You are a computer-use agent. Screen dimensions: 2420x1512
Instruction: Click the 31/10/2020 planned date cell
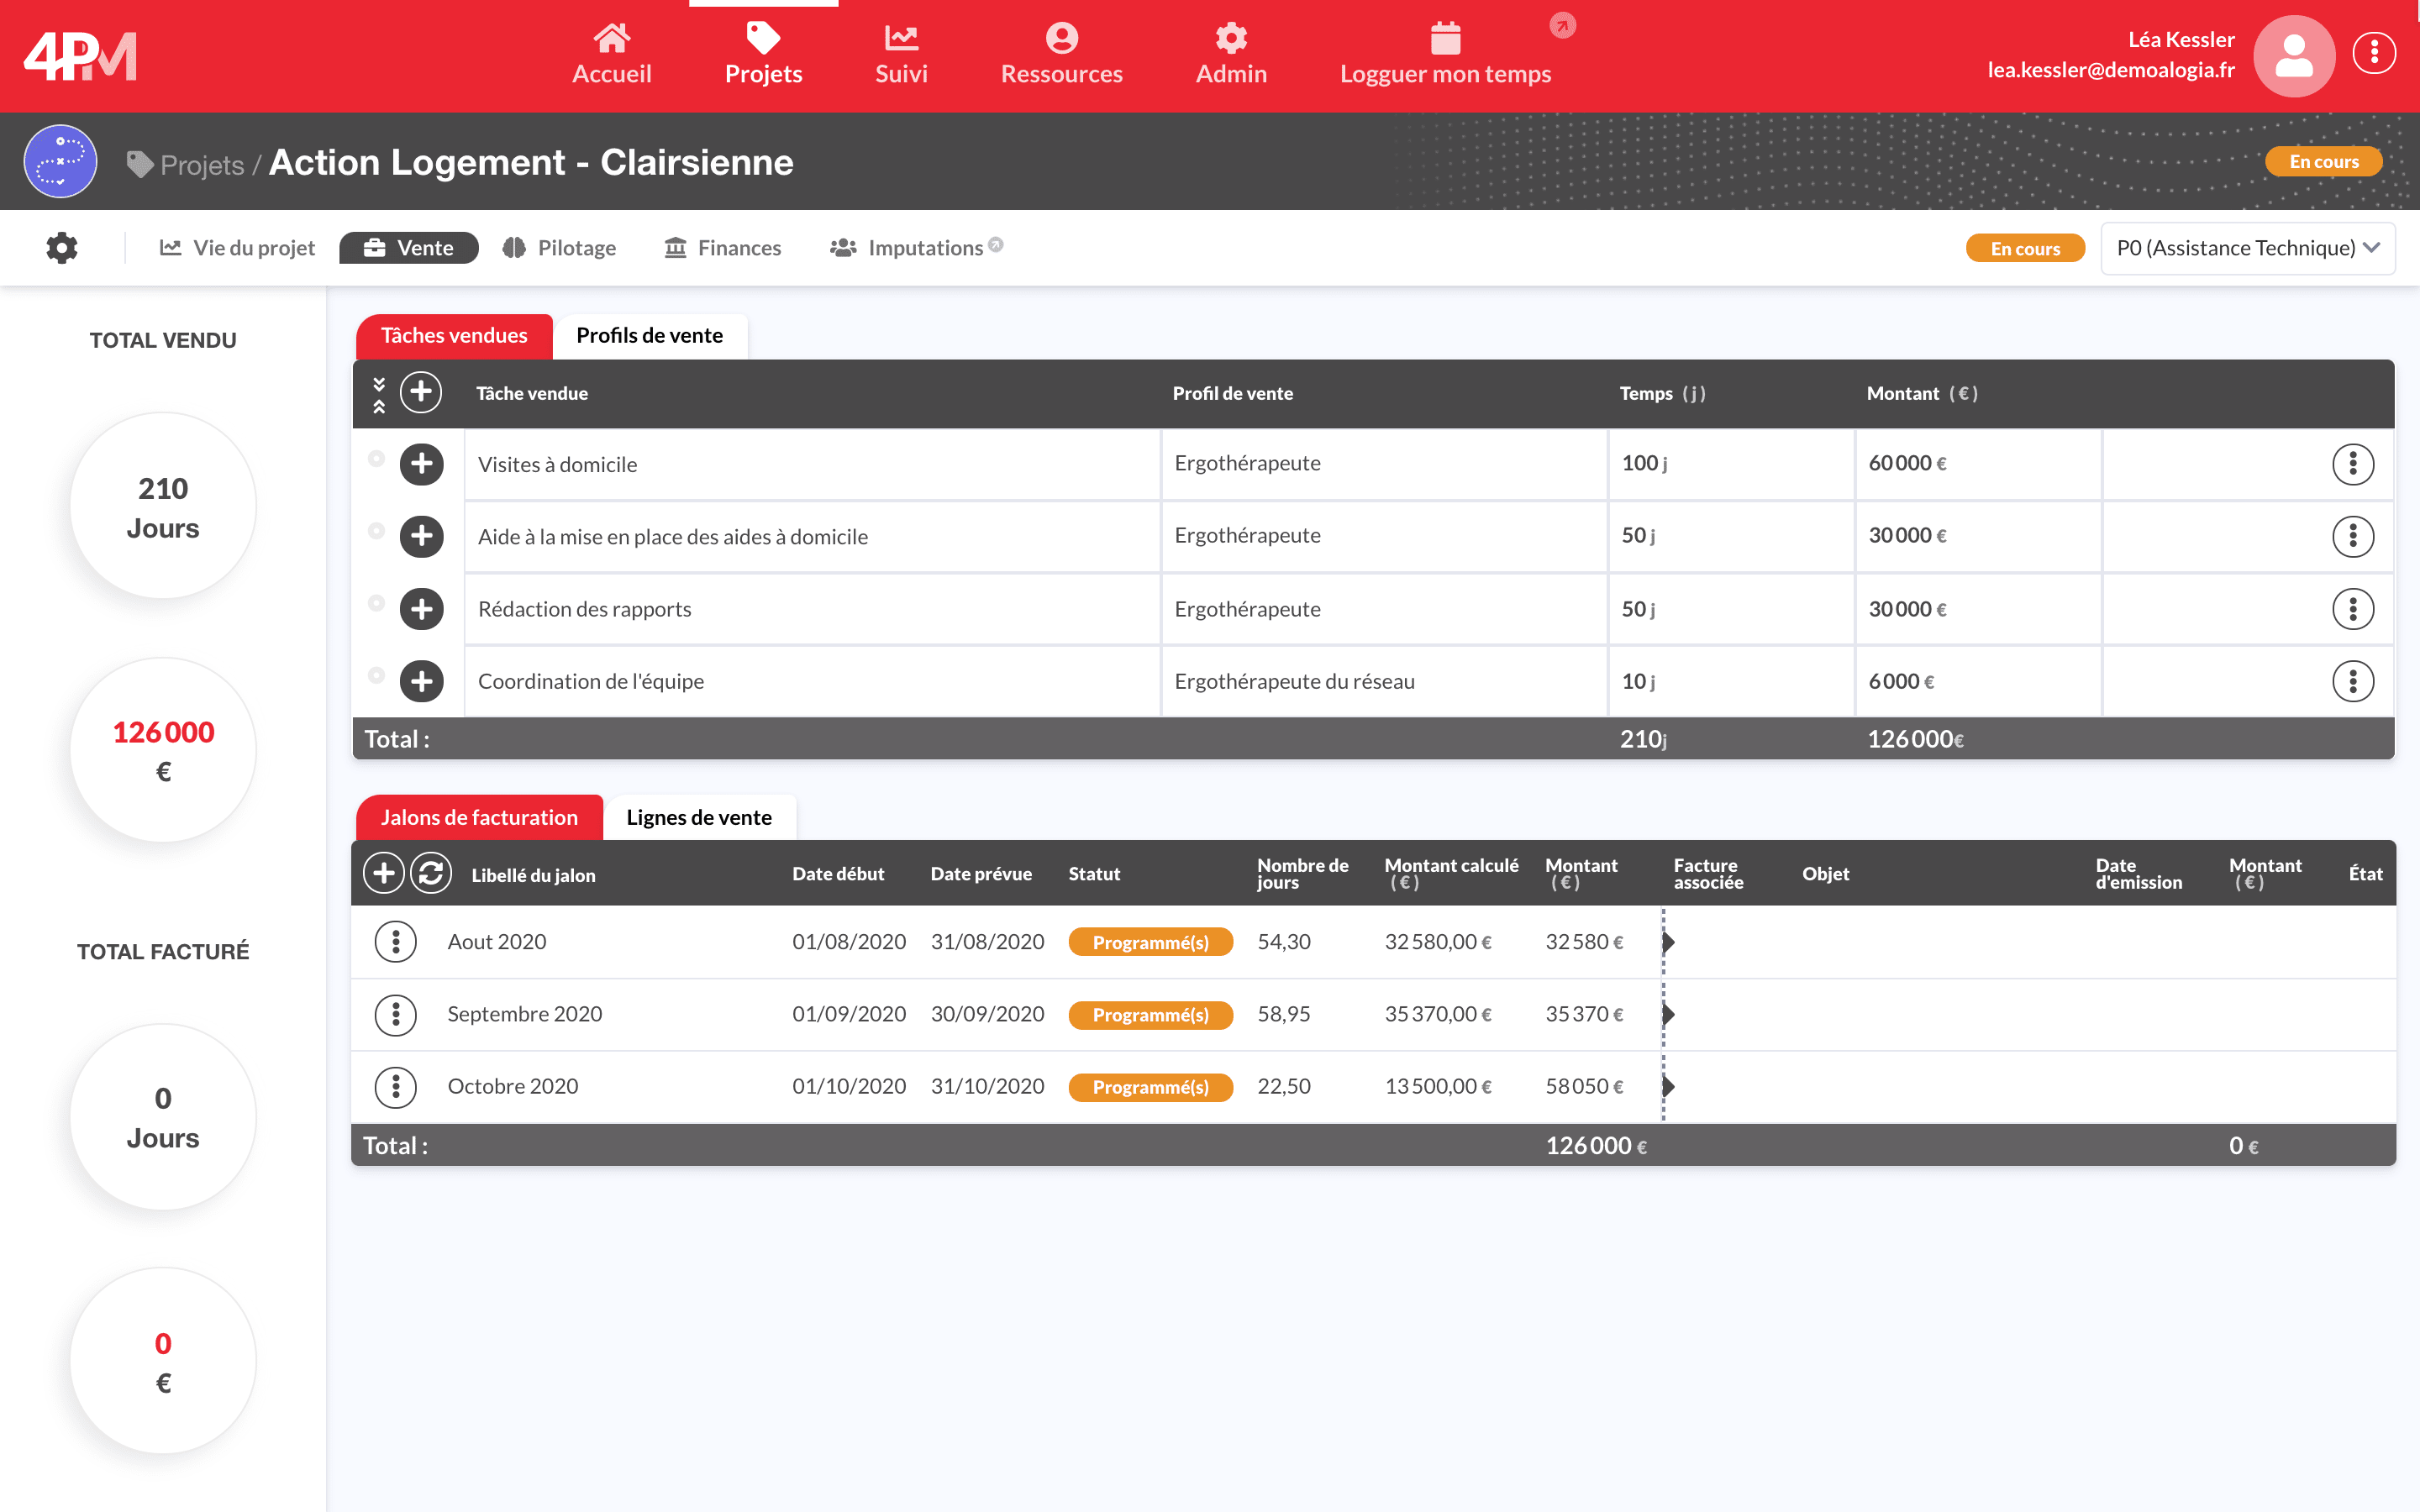pos(987,1086)
